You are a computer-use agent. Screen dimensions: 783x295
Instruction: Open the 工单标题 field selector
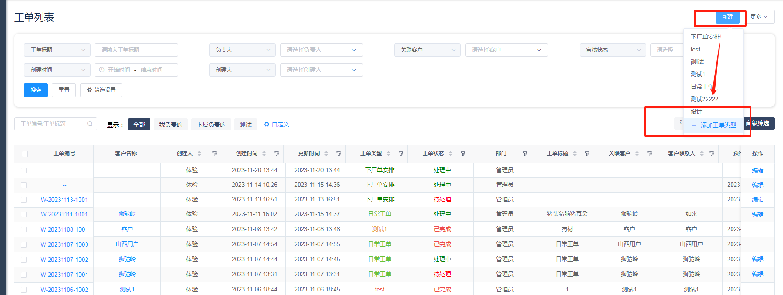(x=57, y=50)
